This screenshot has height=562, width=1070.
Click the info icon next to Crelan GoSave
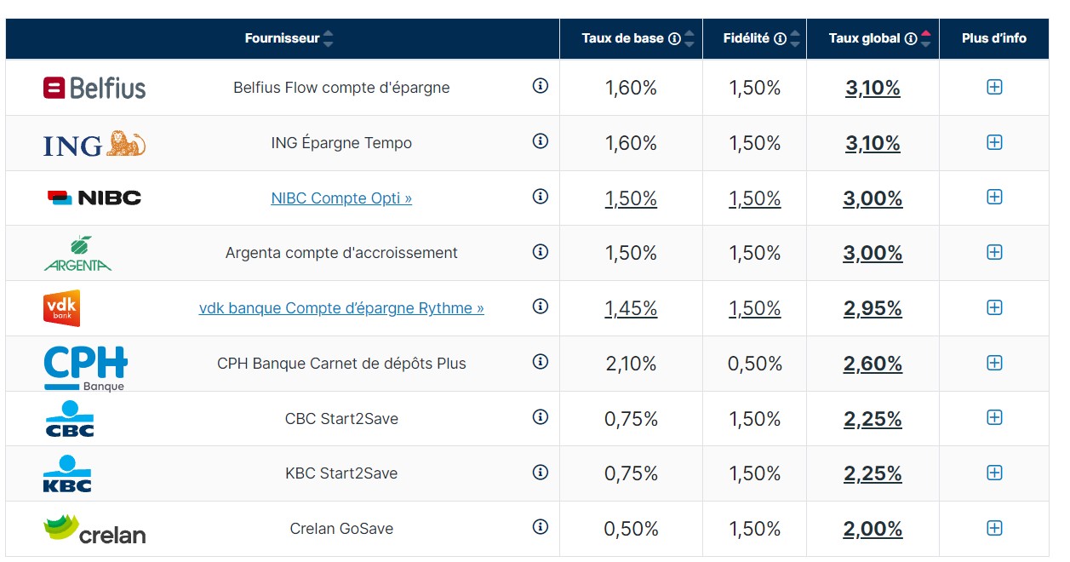pos(540,527)
